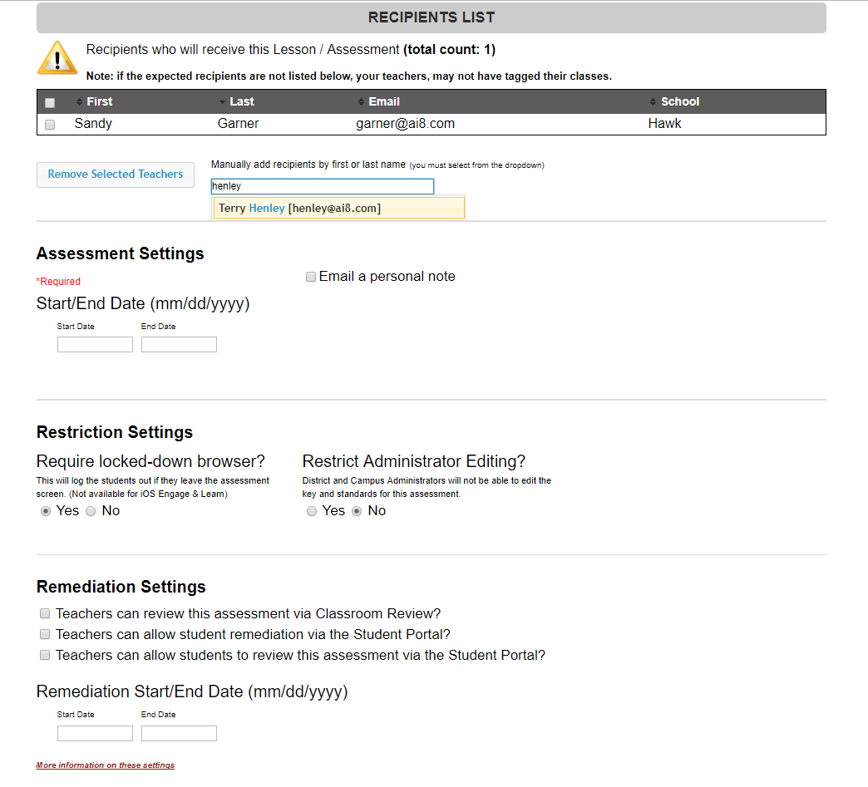Enable teacher review via Classroom Review
868x787 pixels.
[45, 614]
